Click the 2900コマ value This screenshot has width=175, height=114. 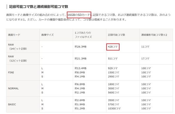point(113,77)
